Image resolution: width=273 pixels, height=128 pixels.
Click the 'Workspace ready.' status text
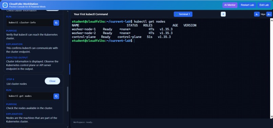[x=83, y=122]
